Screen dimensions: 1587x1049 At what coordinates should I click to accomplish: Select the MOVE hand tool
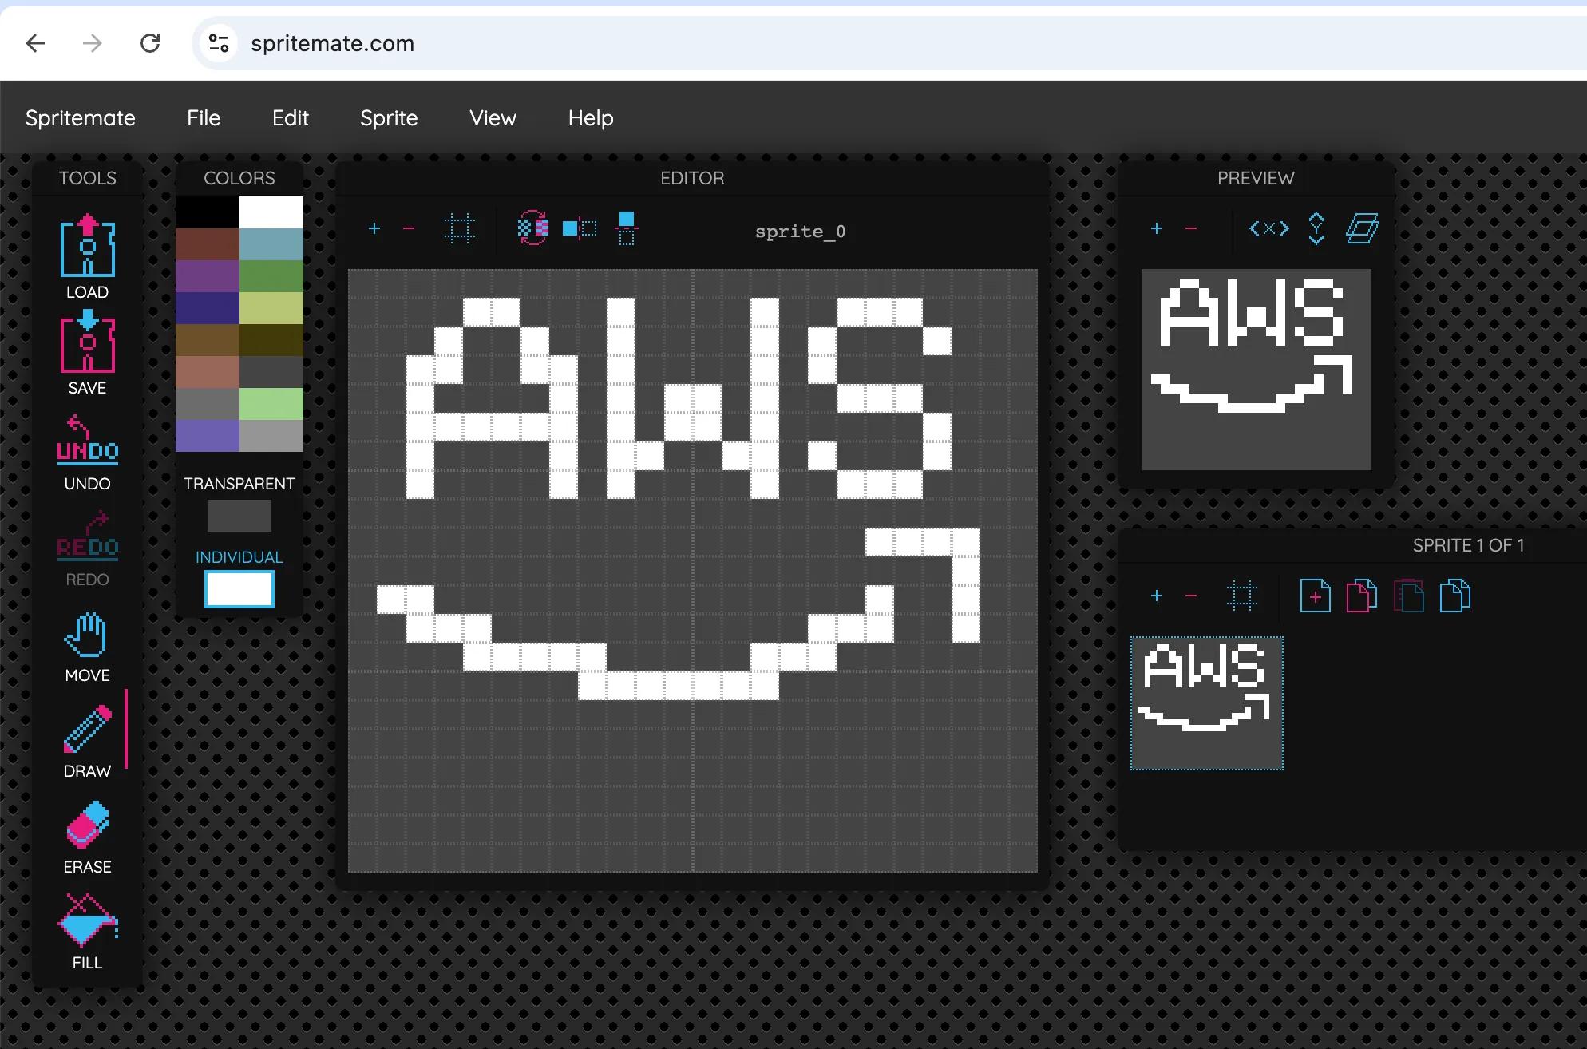[86, 635]
